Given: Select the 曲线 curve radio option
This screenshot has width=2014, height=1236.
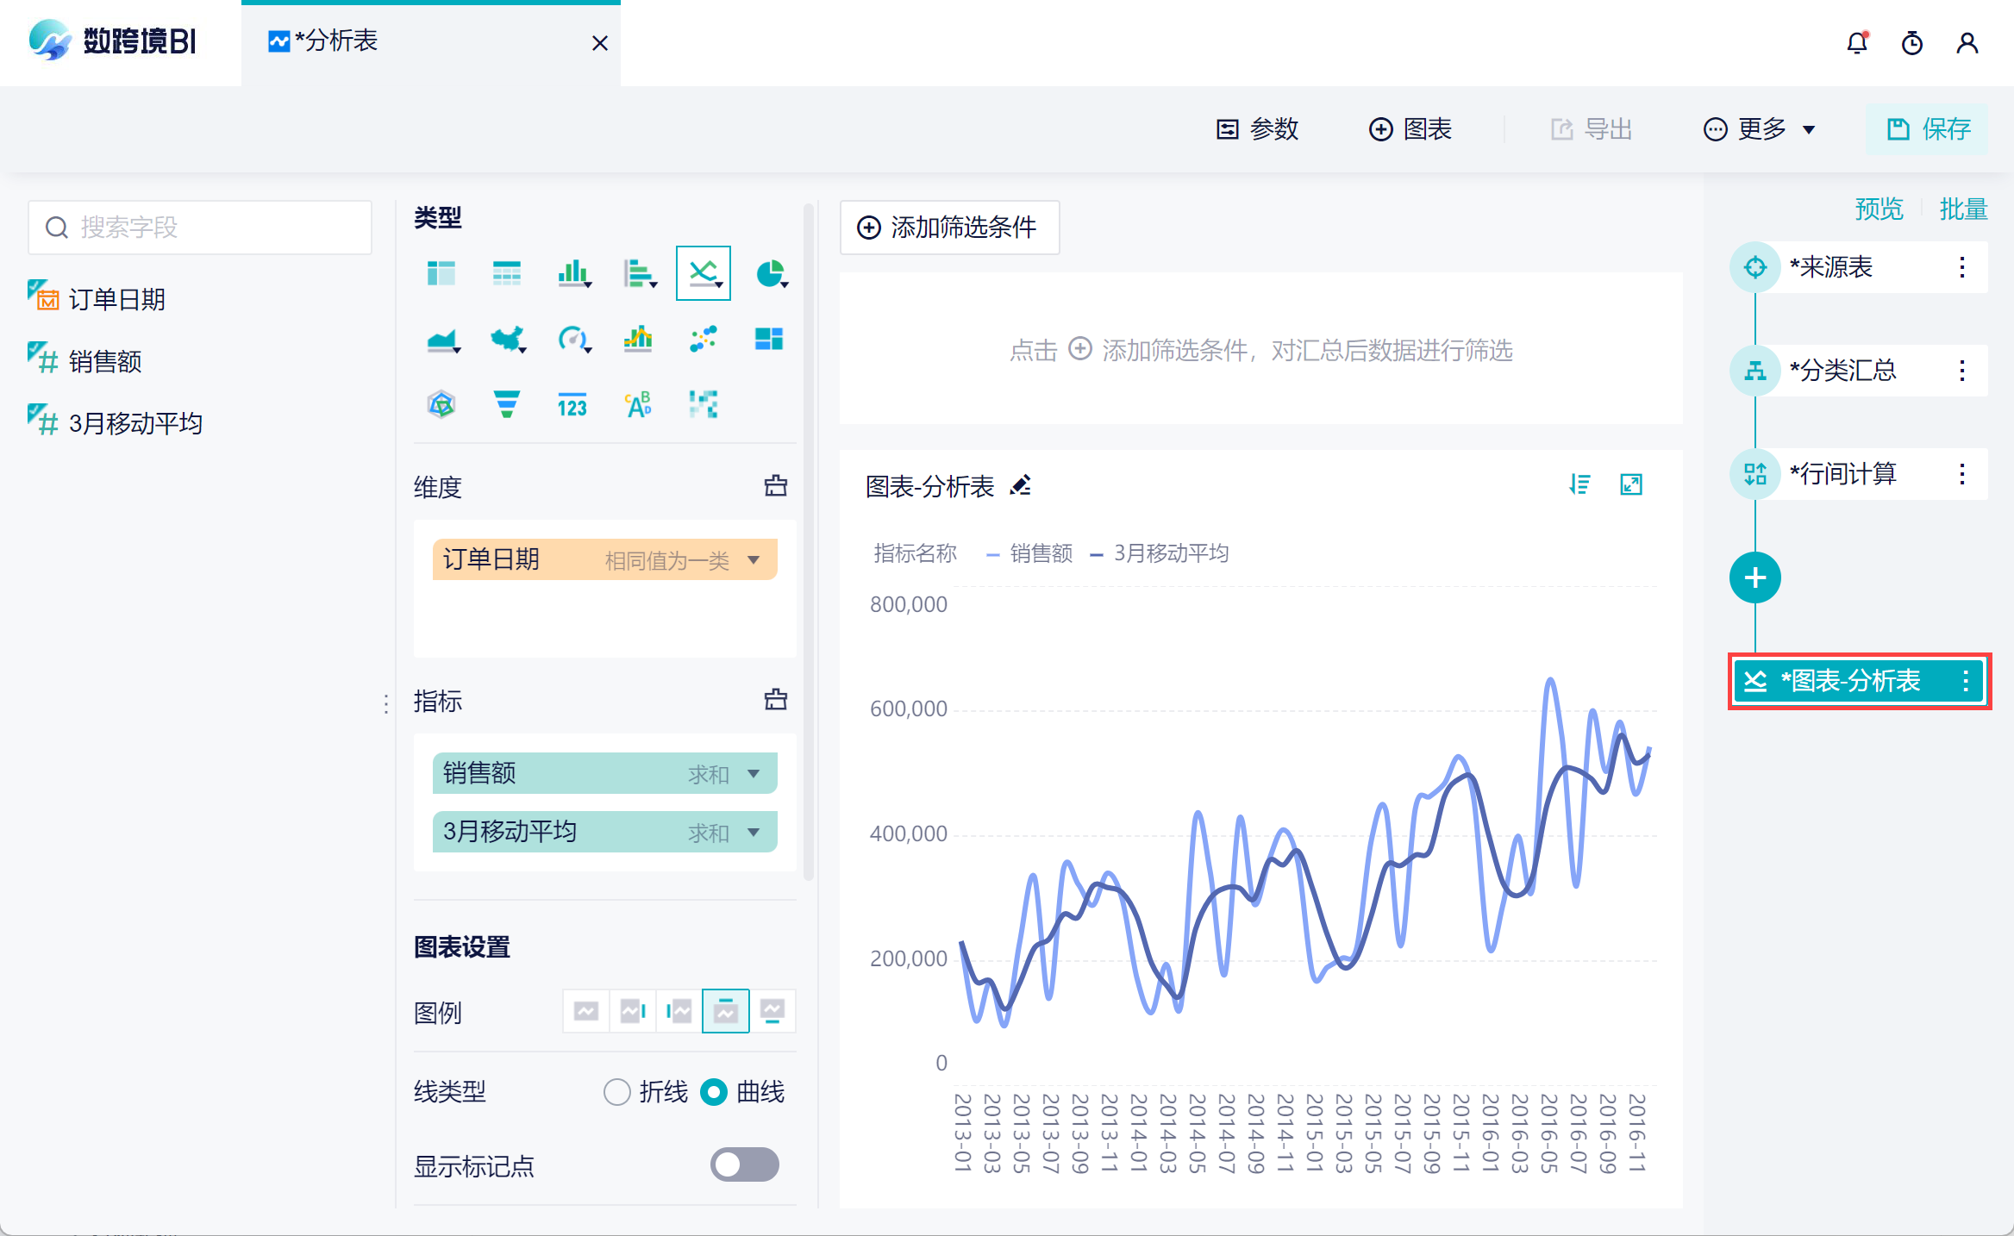Looking at the screenshot, I should pos(714,1092).
